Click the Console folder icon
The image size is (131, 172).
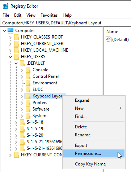pyautogui.click(x=28, y=70)
